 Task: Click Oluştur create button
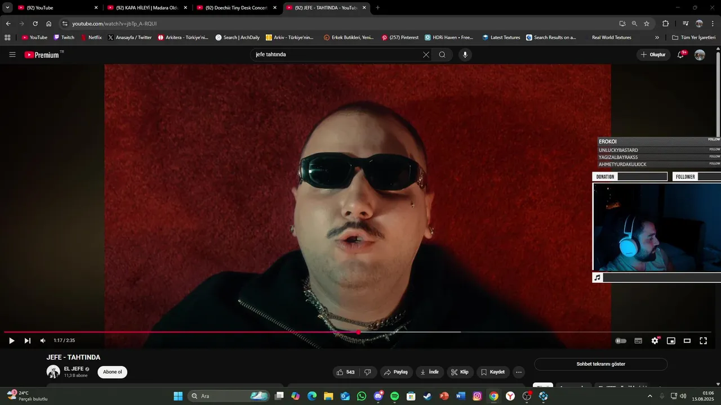click(653, 55)
